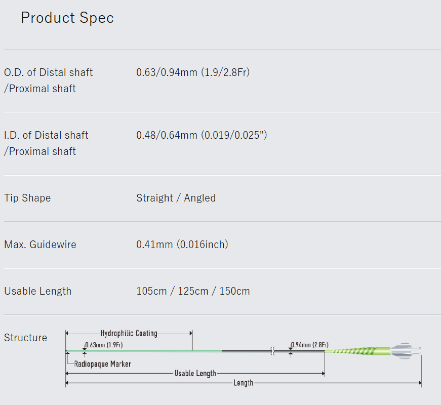This screenshot has height=405, width=441.
Task: Select the 105cm / 125cm / 150cm value
Action: (x=193, y=291)
